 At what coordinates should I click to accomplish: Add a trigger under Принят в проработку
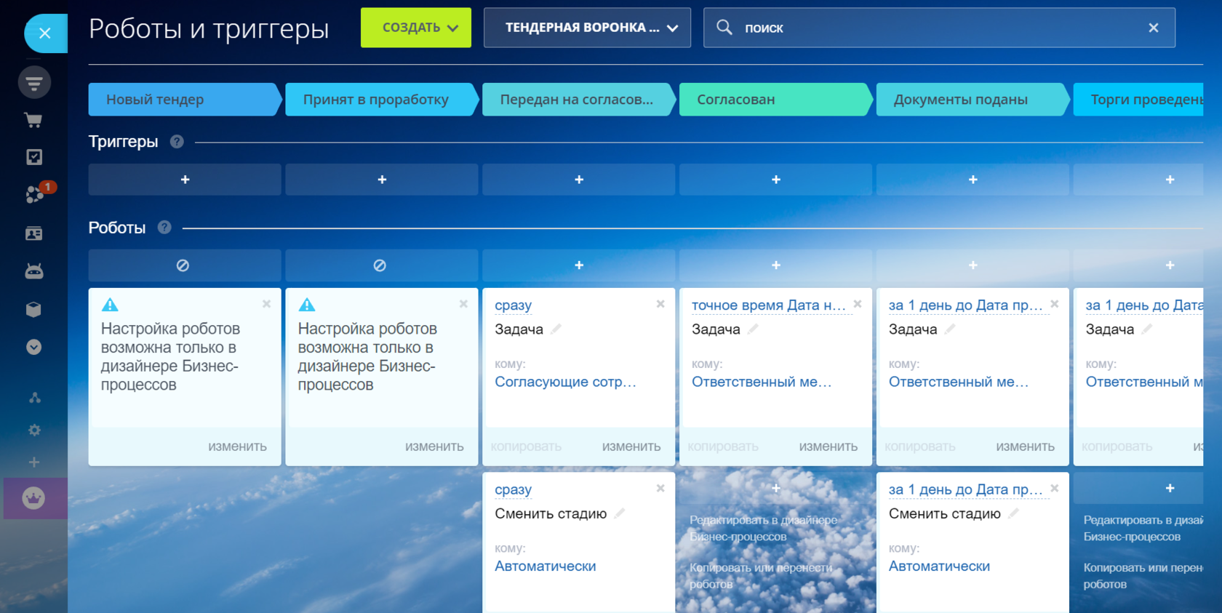pos(382,180)
